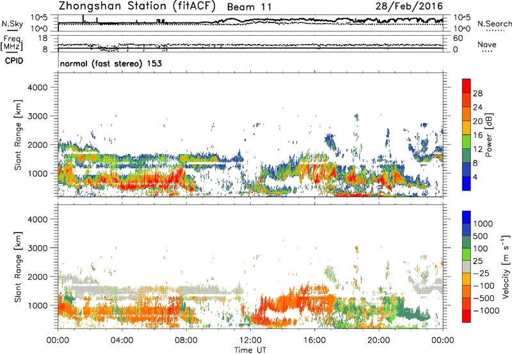
Task: Click the 'N.Search' legend label
Action: coord(494,24)
